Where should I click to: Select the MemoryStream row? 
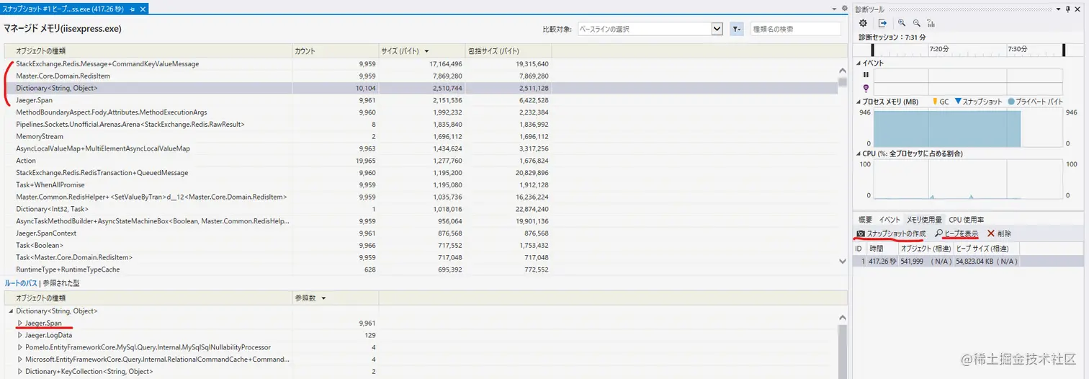[x=421, y=136]
